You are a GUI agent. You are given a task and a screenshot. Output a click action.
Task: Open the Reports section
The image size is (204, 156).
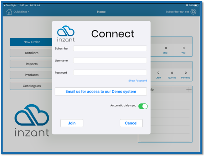coord(31,64)
